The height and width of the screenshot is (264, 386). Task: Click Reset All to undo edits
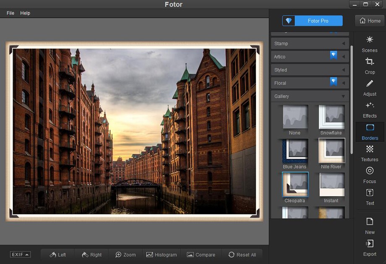243,254
